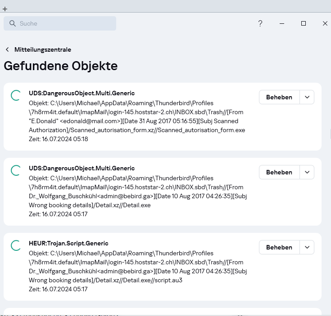Click spinner icon of HEUR:Trojan.Script.Generic entry
The width and height of the screenshot is (331, 316).
coord(15,245)
